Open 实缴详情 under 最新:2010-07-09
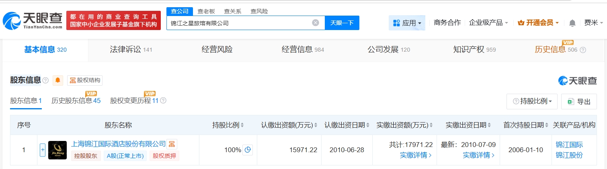 [x=478, y=155]
